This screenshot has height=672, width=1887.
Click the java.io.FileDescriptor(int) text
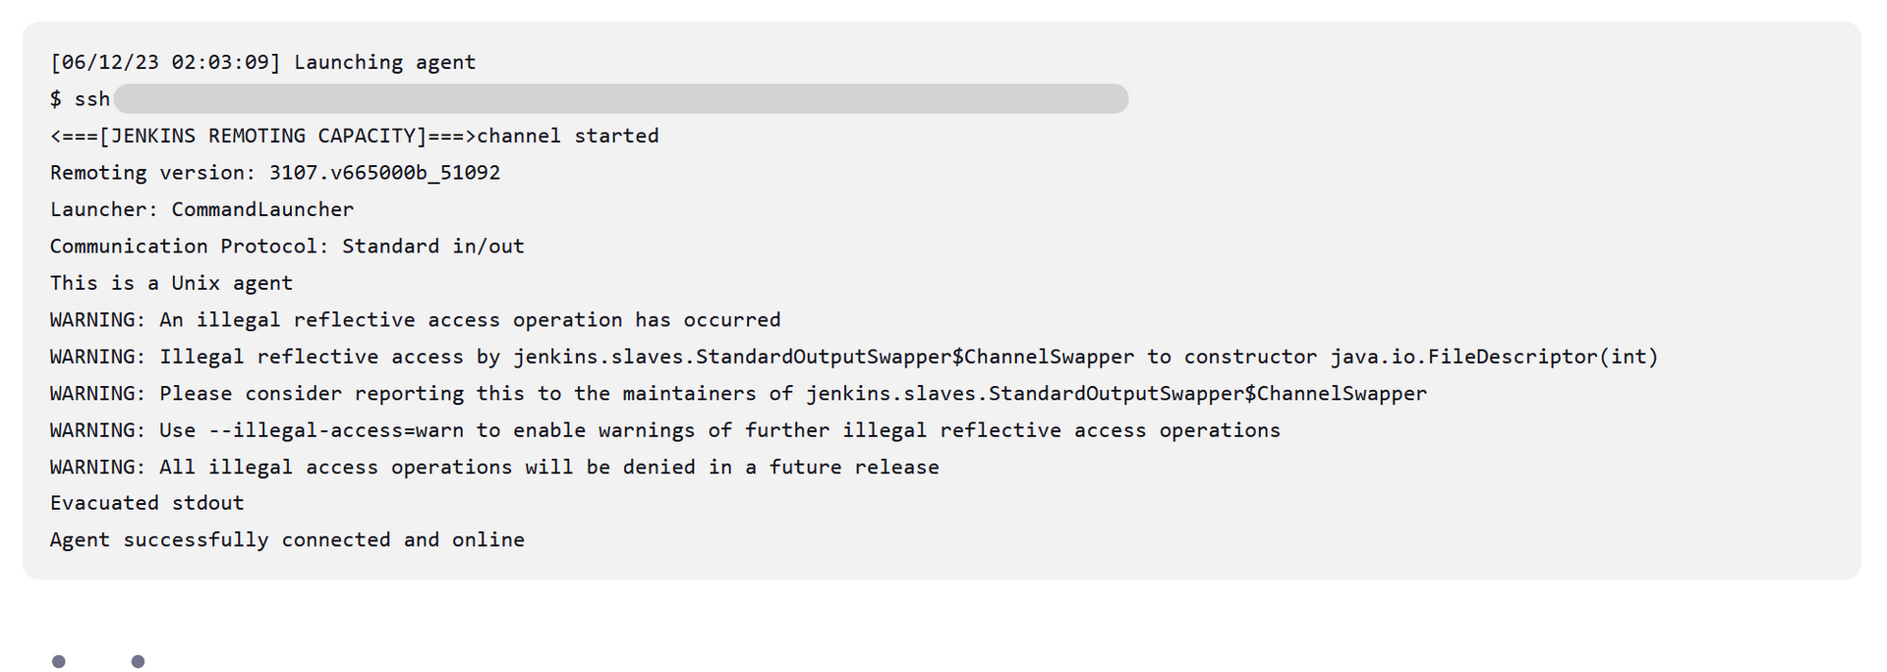tap(1495, 357)
